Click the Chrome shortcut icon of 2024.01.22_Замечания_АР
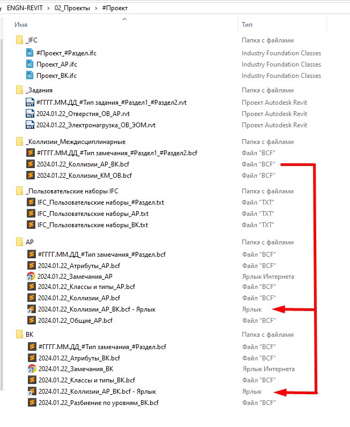 pos(31,276)
